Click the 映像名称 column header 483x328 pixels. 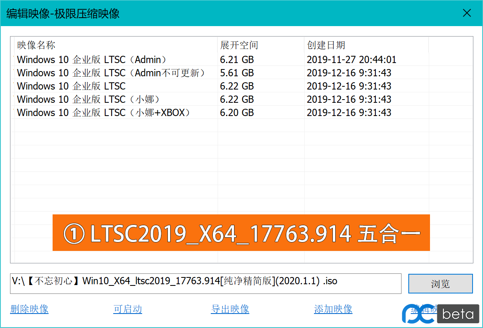pos(116,45)
